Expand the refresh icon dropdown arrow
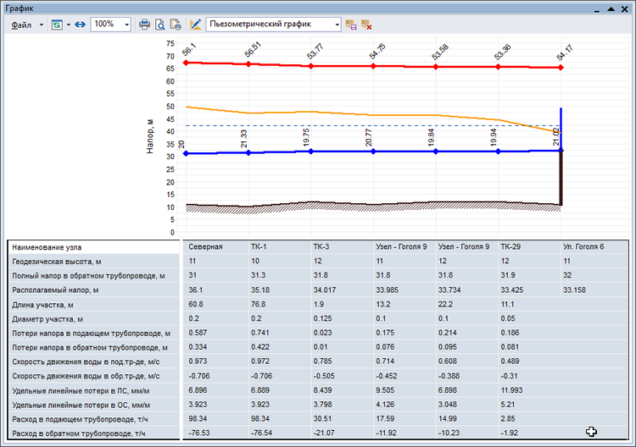636x447 pixels. coord(67,25)
